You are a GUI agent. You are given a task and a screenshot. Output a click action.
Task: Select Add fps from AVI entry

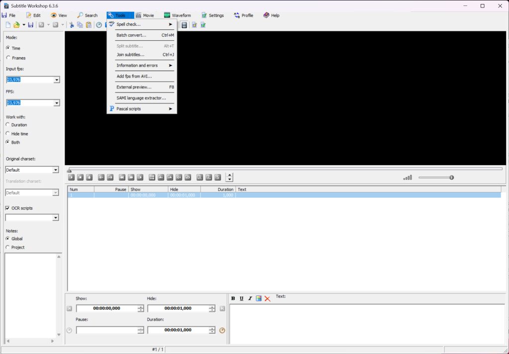coord(142,77)
